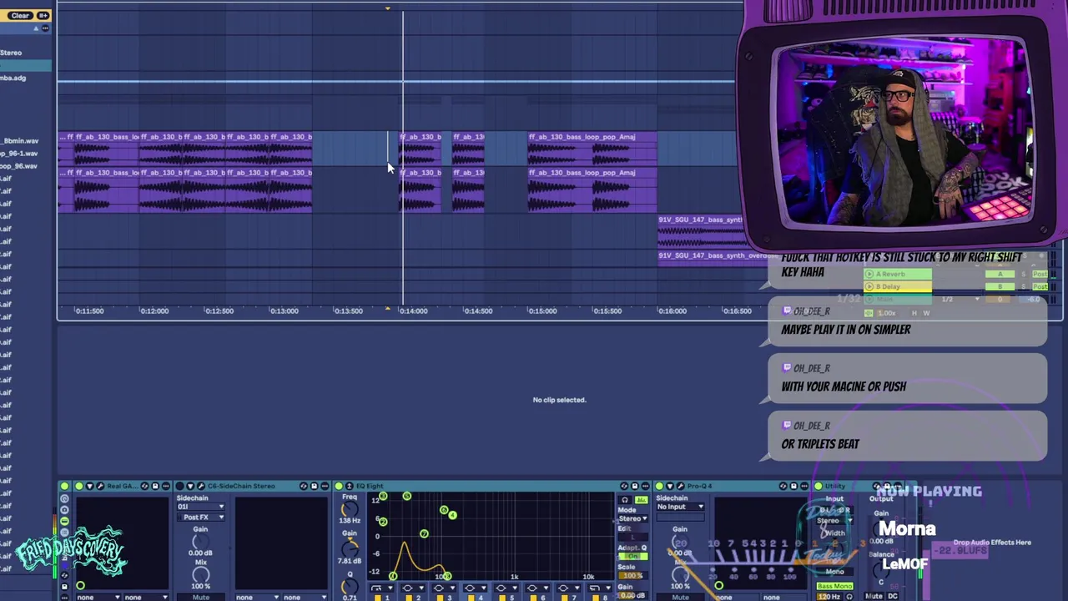Enable EQ Eight audition headphone icon
The image size is (1068, 601).
(x=625, y=500)
